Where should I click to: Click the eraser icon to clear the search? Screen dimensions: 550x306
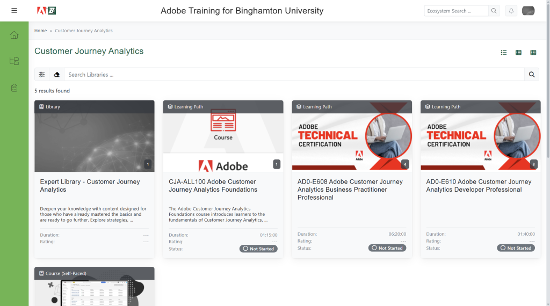click(x=56, y=75)
